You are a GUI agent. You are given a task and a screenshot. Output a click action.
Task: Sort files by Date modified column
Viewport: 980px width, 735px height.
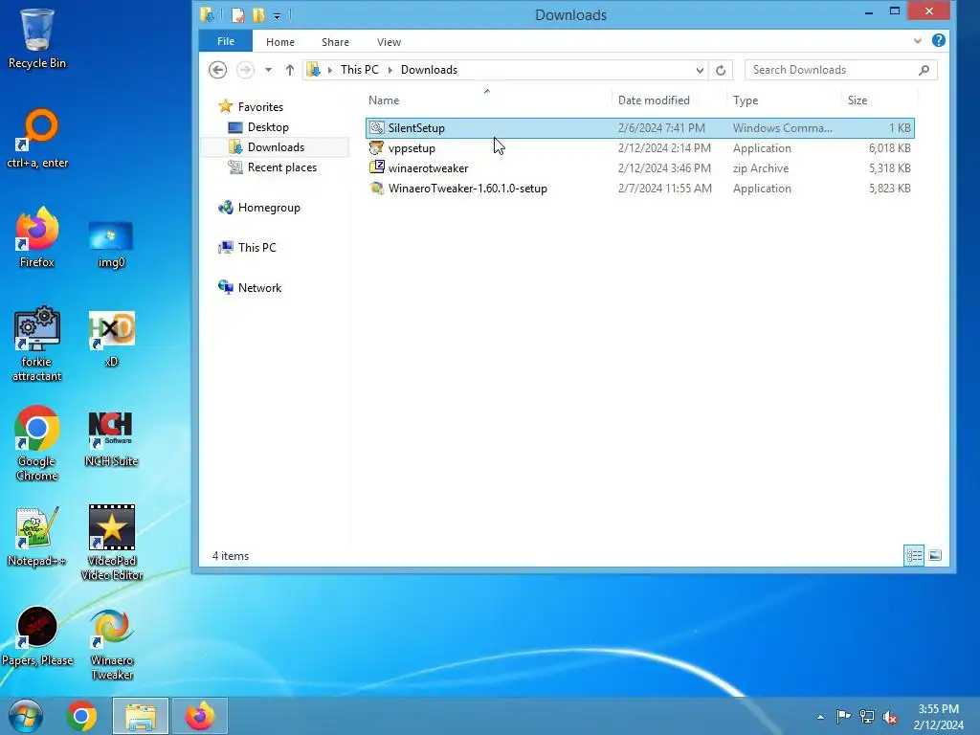point(669,100)
